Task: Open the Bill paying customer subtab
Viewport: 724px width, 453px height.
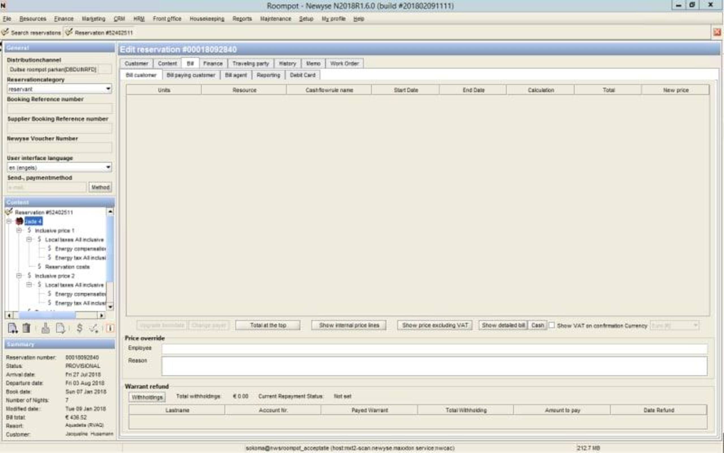Action: (191, 75)
